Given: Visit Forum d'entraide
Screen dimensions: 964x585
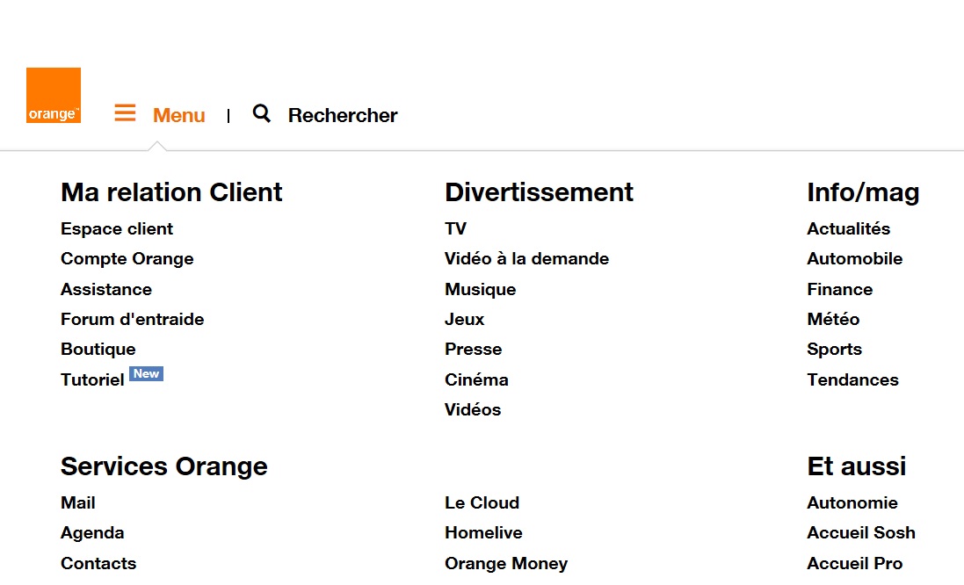Looking at the screenshot, I should (132, 319).
